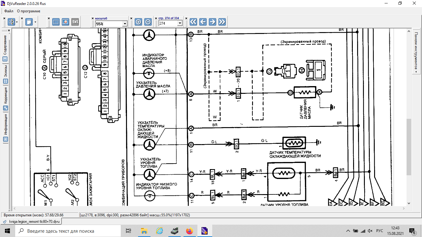Screen dimensions: 422x237
Task: Click the horizontal scrollbar left arrow
Action: pyautogui.click(x=14, y=209)
